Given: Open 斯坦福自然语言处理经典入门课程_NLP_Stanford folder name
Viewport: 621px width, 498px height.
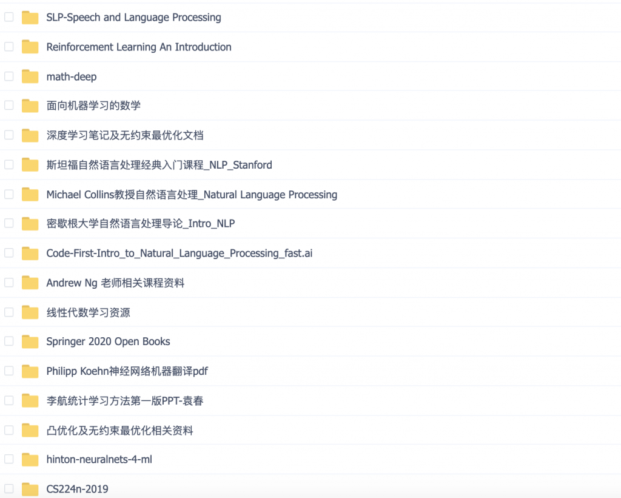Looking at the screenshot, I should (159, 165).
